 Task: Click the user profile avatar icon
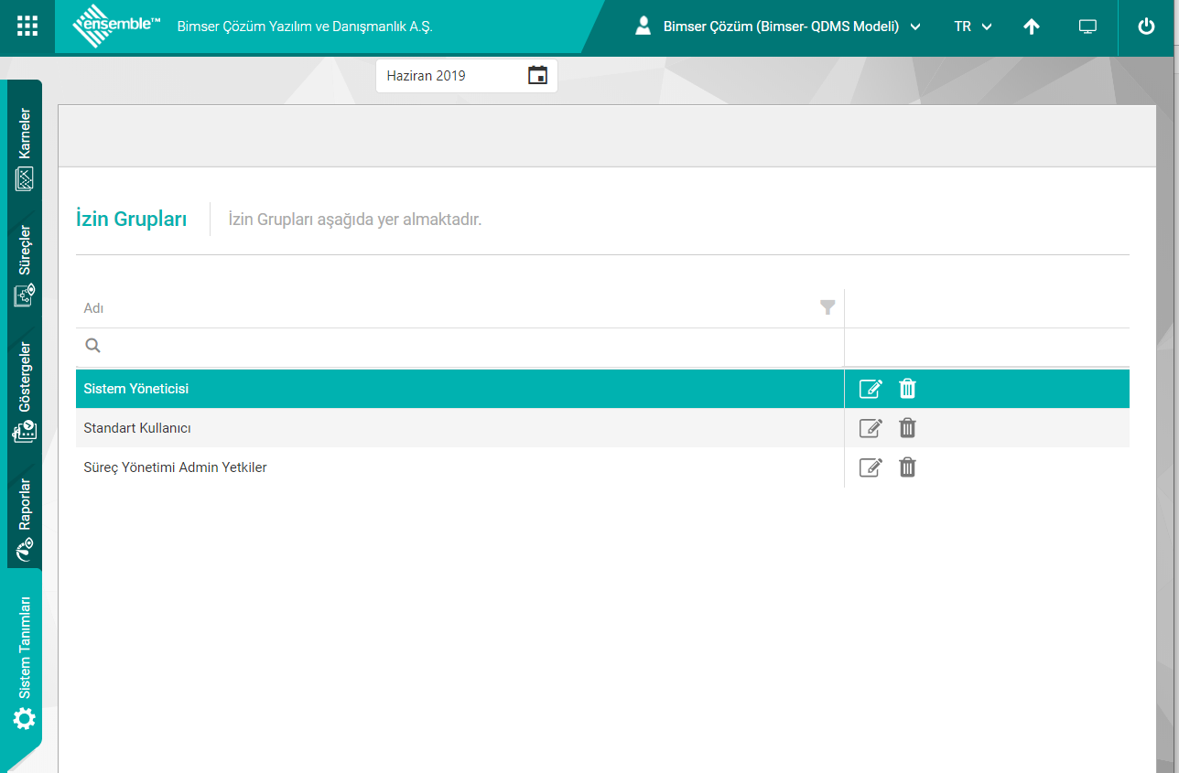coord(643,27)
